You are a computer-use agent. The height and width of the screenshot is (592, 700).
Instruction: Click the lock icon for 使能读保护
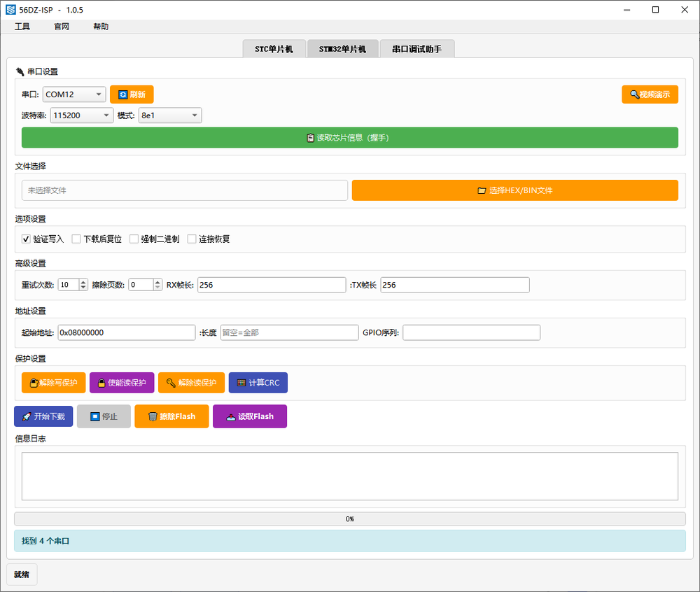click(101, 383)
